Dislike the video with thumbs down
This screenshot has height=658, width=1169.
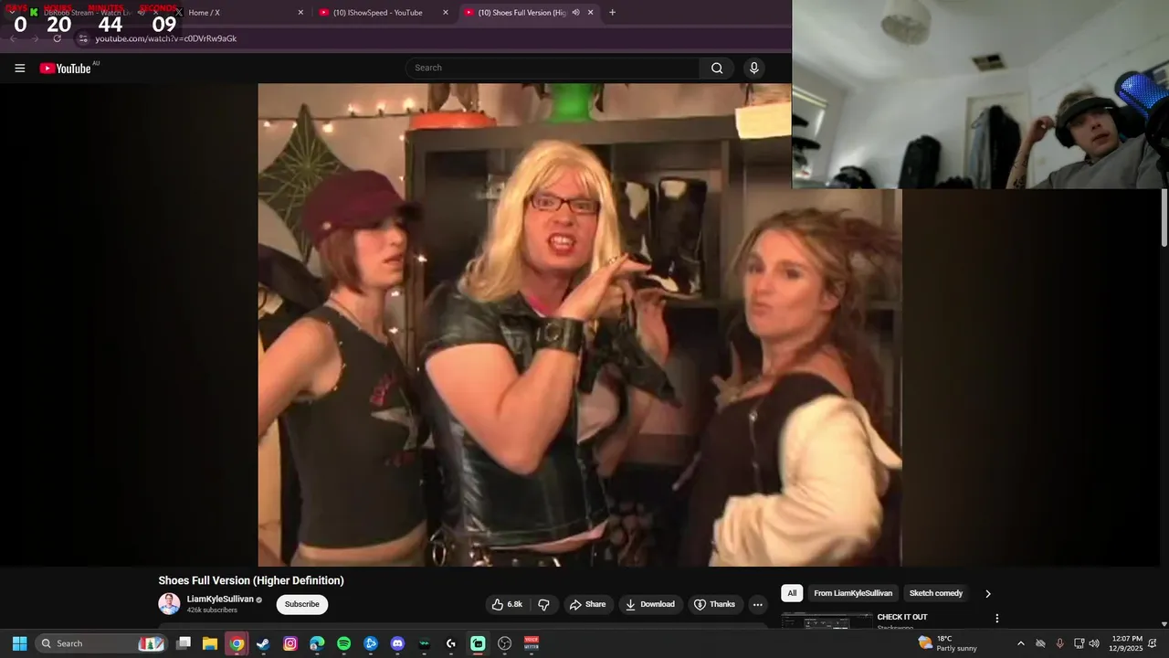click(x=544, y=604)
